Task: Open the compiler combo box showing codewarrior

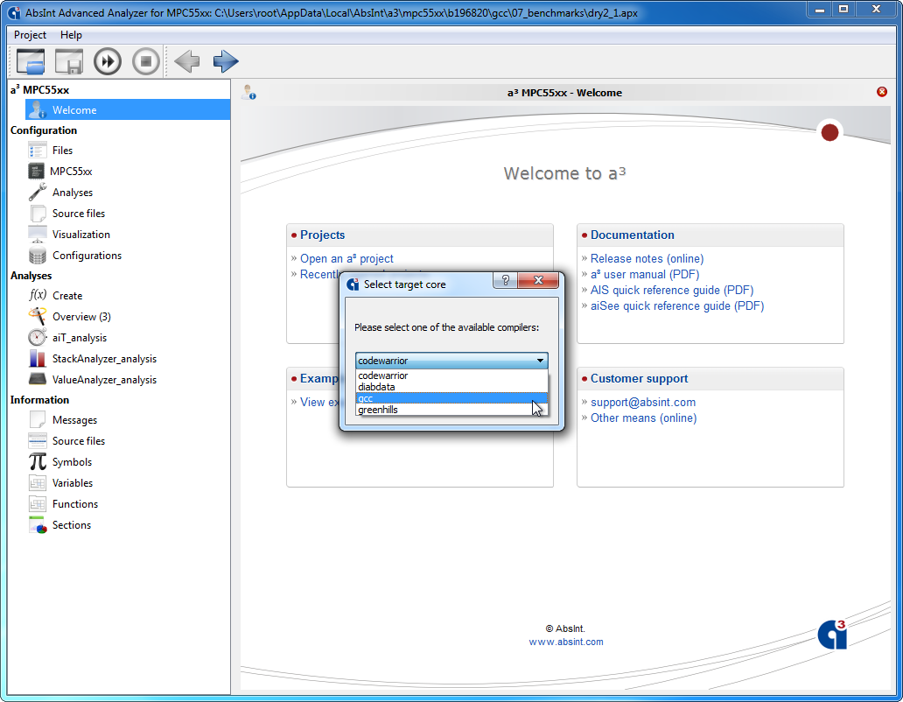Action: coord(451,361)
